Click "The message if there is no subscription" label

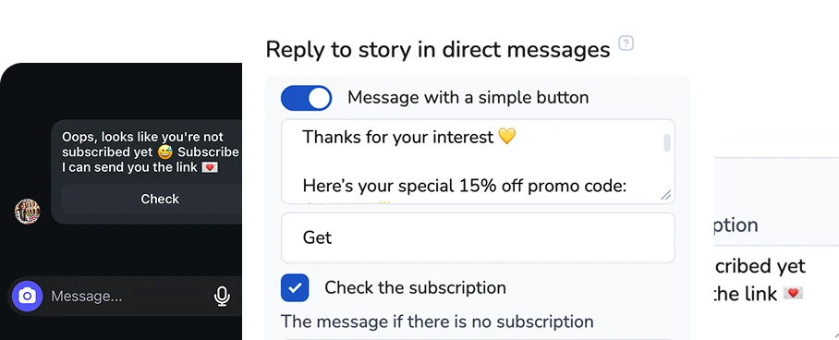tap(437, 322)
